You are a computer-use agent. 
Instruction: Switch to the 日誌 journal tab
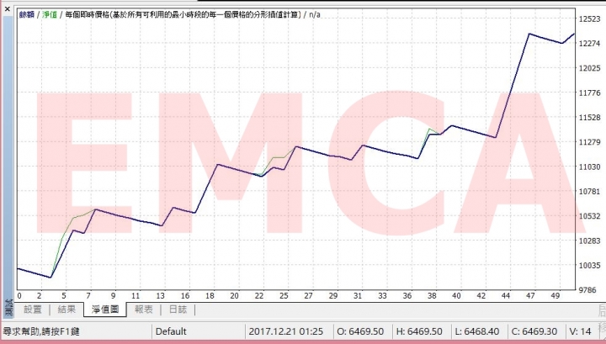pyautogui.click(x=178, y=310)
